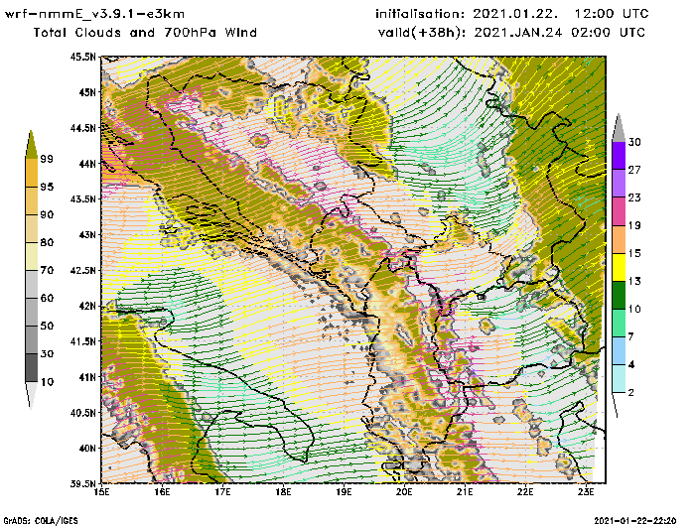The height and width of the screenshot is (526, 695).
Task: Click the pink 19-23 wind speed swatch
Action: 619,211
